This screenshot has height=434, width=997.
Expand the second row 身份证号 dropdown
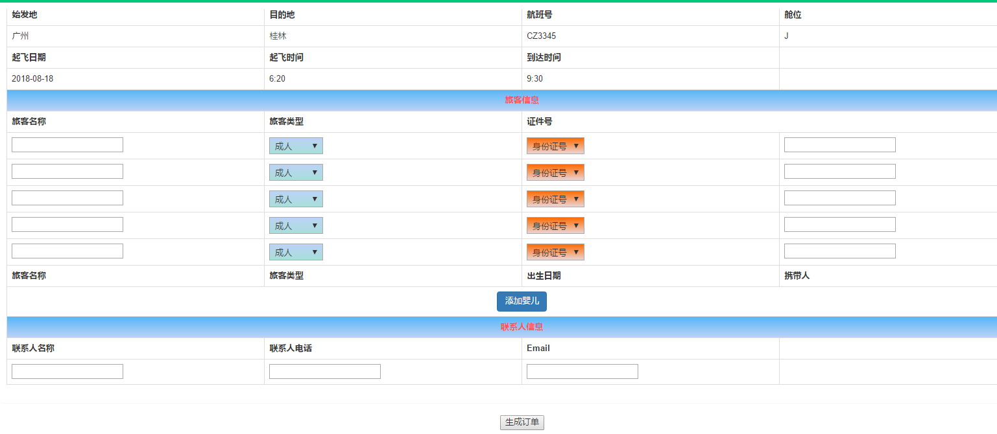555,172
